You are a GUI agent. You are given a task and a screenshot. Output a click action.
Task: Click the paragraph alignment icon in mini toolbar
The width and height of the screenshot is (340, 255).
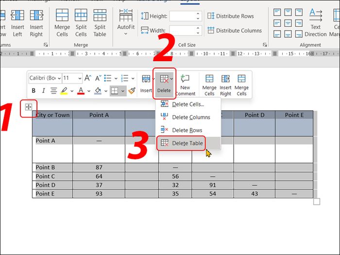point(53,91)
